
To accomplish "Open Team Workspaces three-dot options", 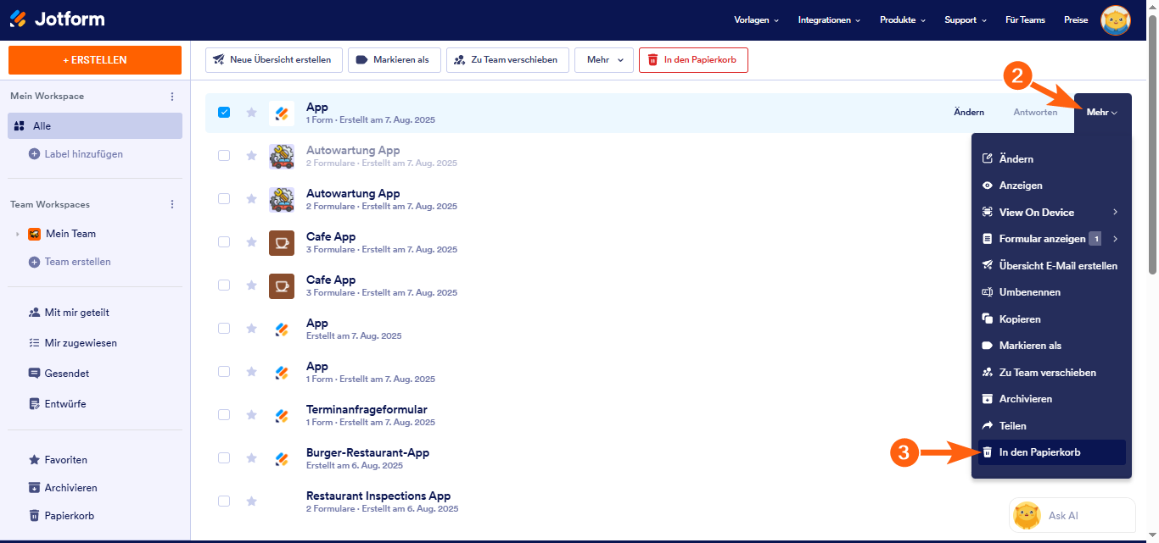I will pos(172,205).
